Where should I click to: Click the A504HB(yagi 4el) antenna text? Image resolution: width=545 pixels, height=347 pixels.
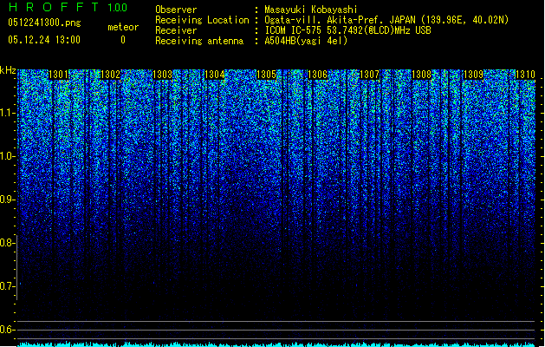306,41
